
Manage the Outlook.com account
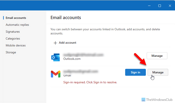coord(157,56)
